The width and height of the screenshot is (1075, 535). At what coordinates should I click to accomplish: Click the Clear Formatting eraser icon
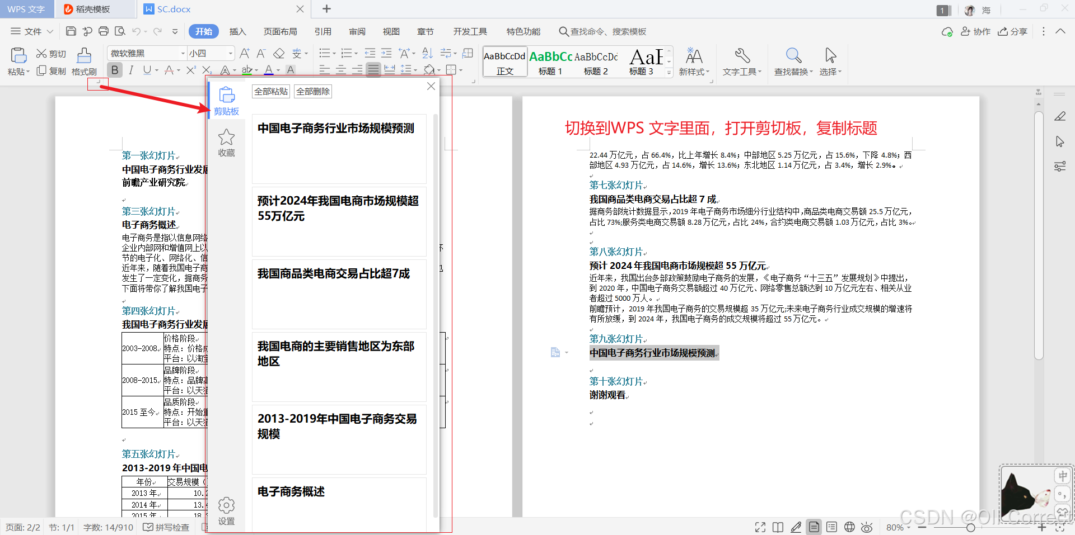[x=279, y=53]
